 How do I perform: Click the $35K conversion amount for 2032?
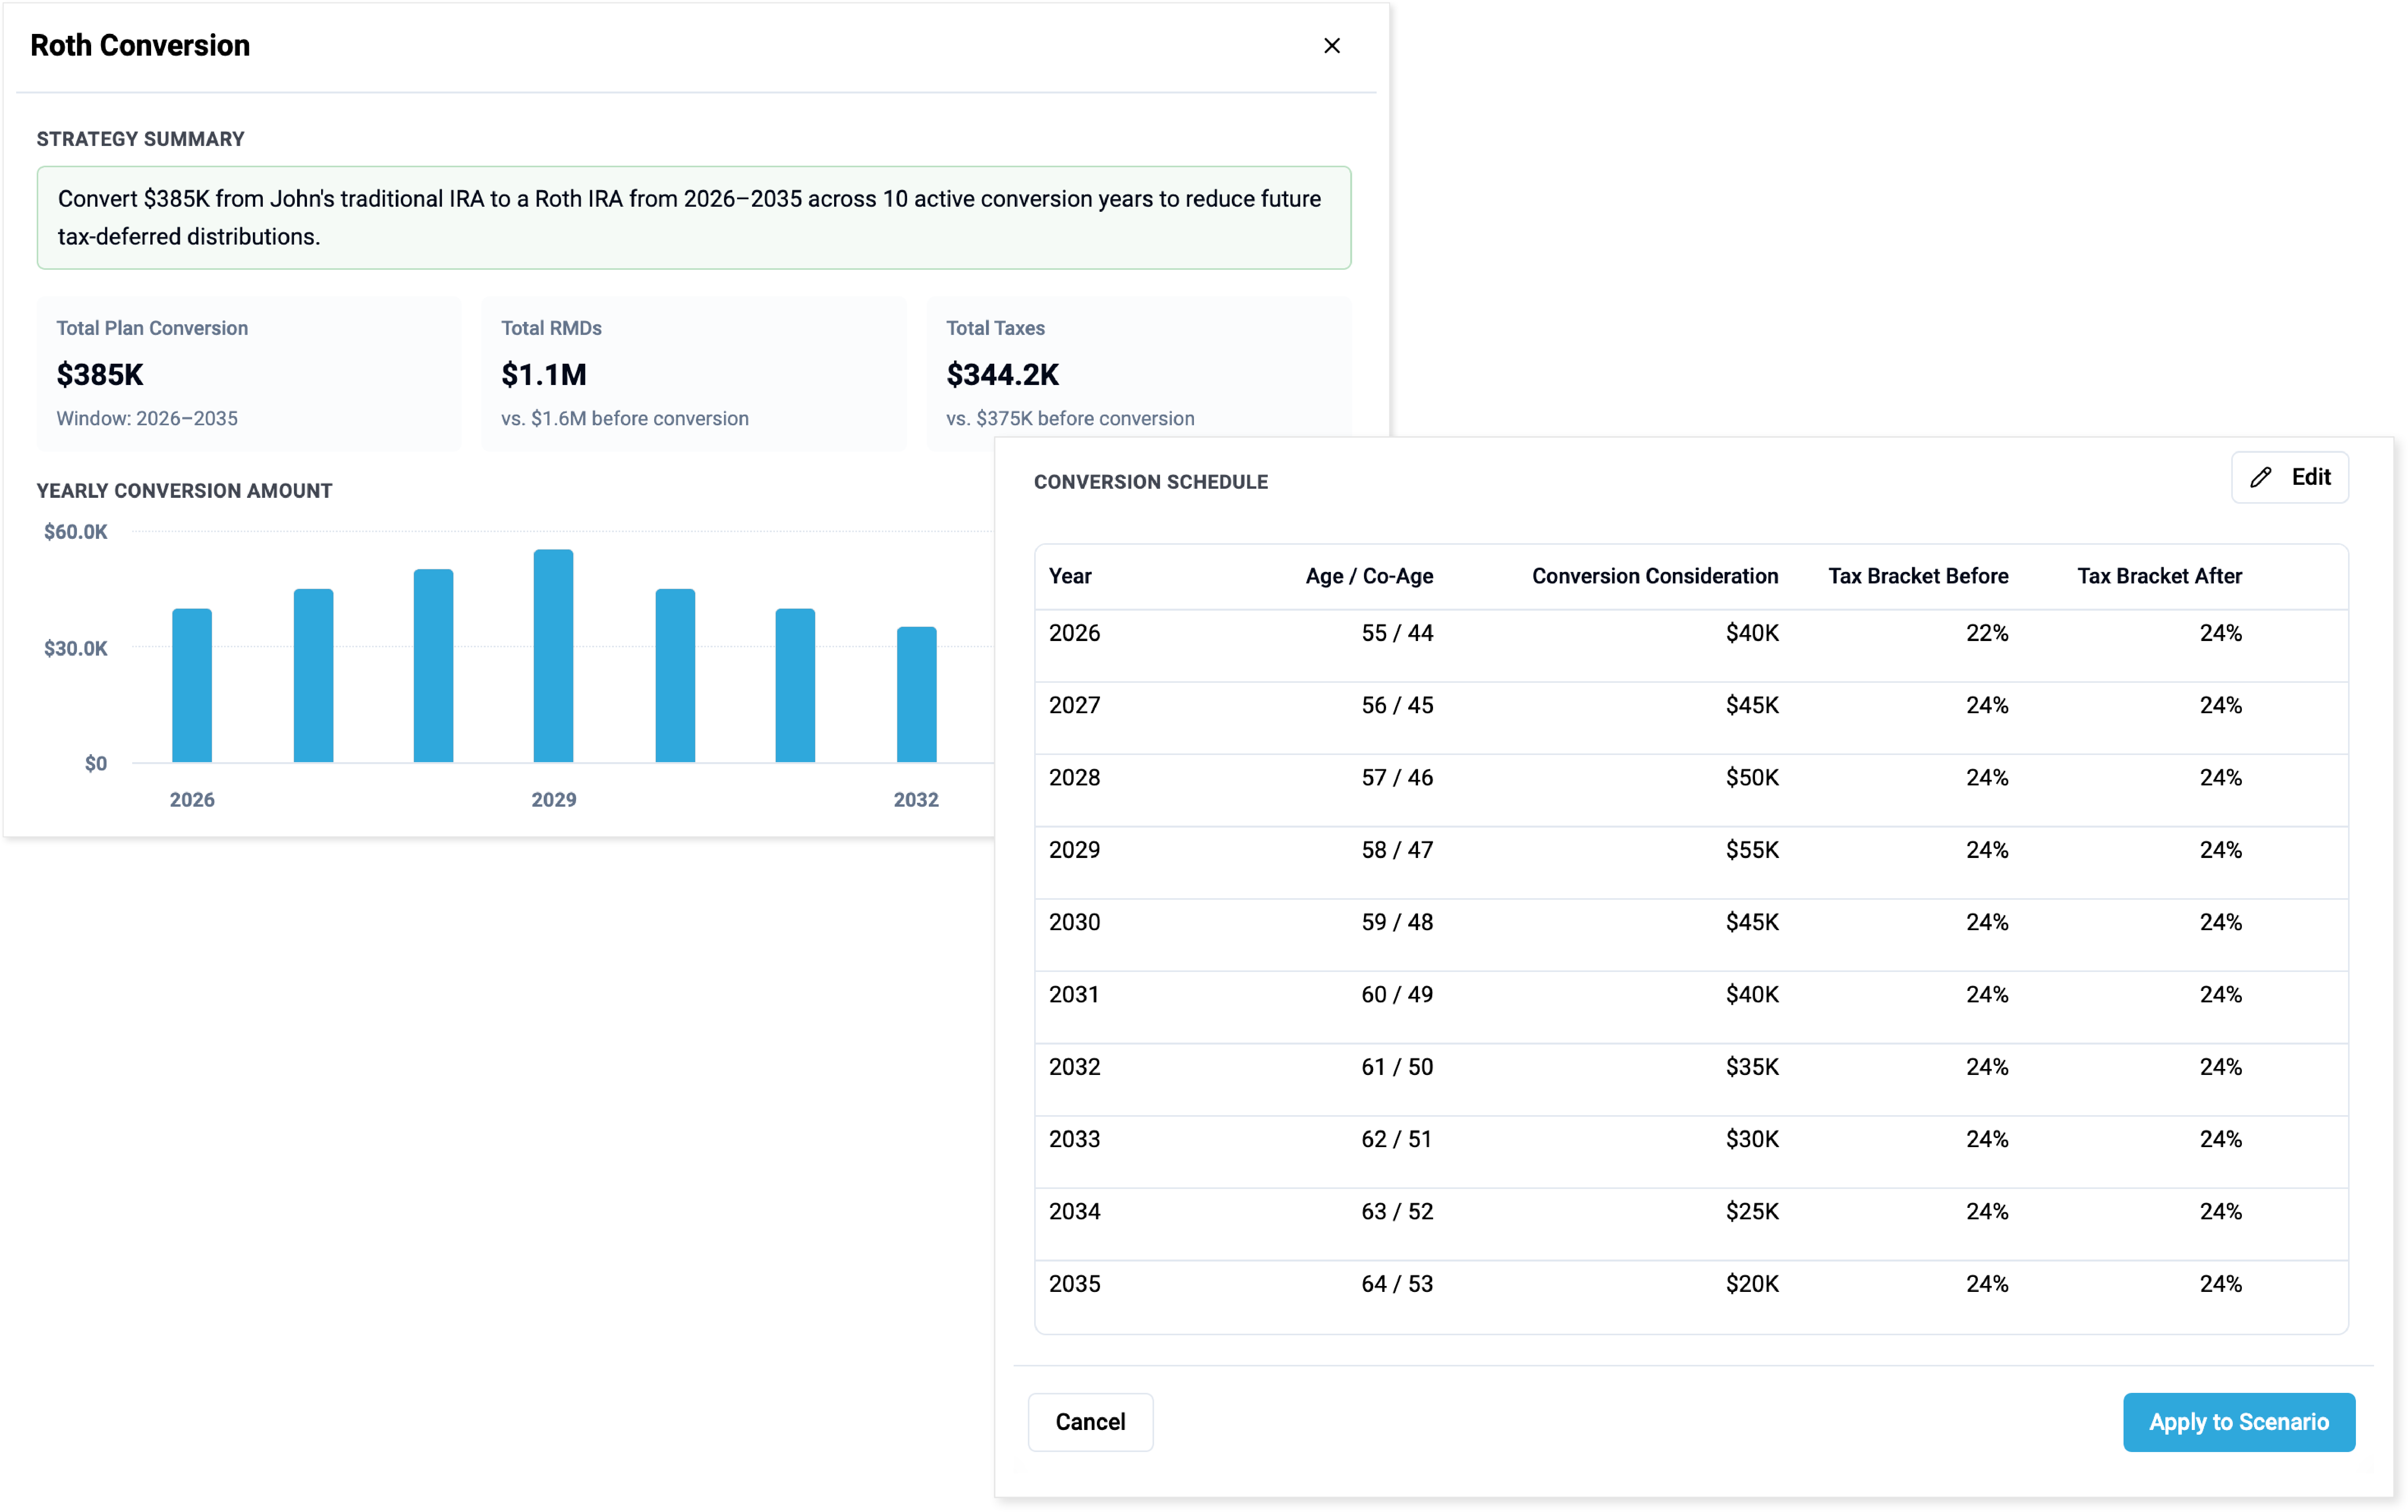1752,1067
